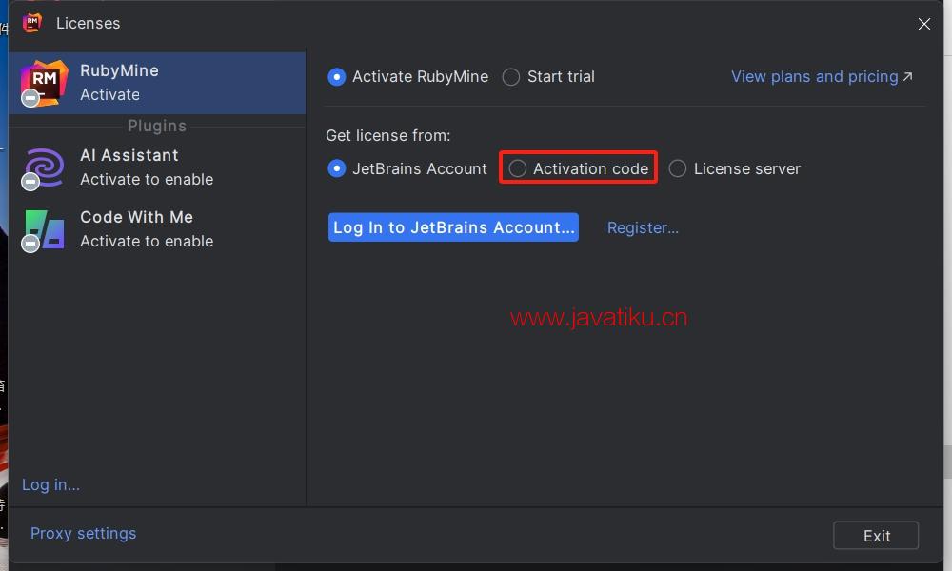The height and width of the screenshot is (571, 952).
Task: Open View plans and pricing link
Action: 822,76
